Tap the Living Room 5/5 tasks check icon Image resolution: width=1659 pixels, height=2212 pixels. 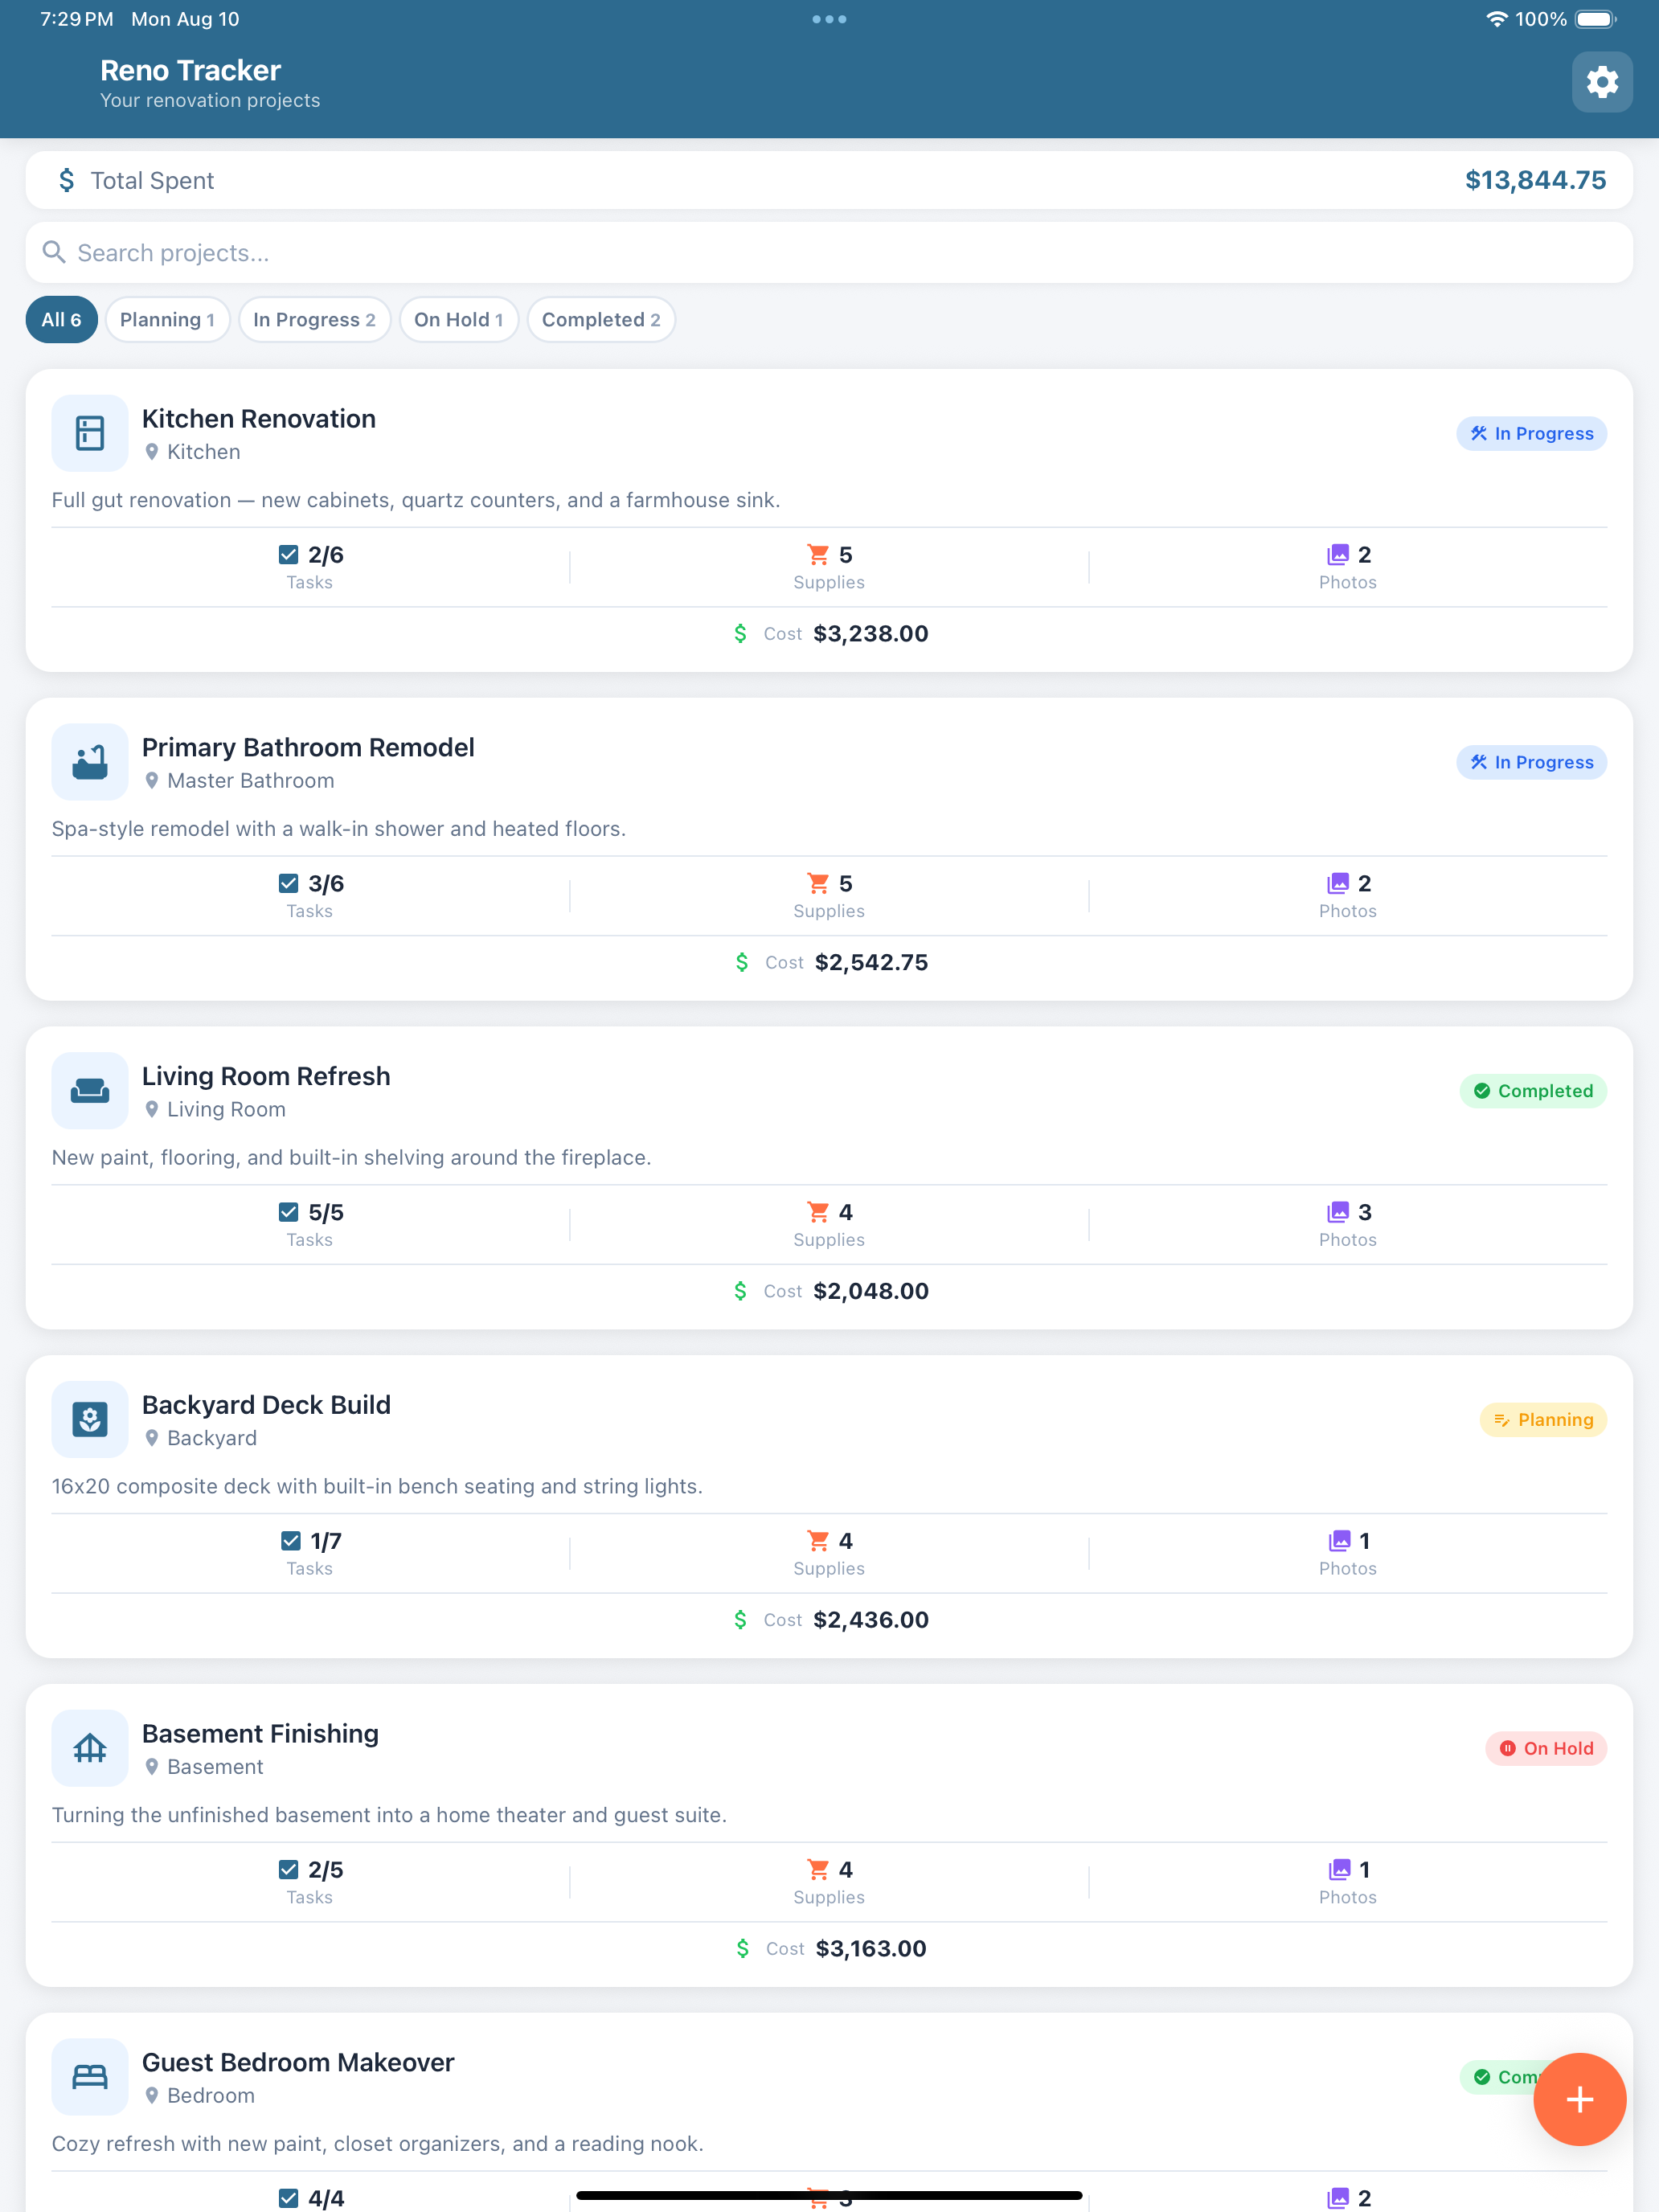(288, 1212)
